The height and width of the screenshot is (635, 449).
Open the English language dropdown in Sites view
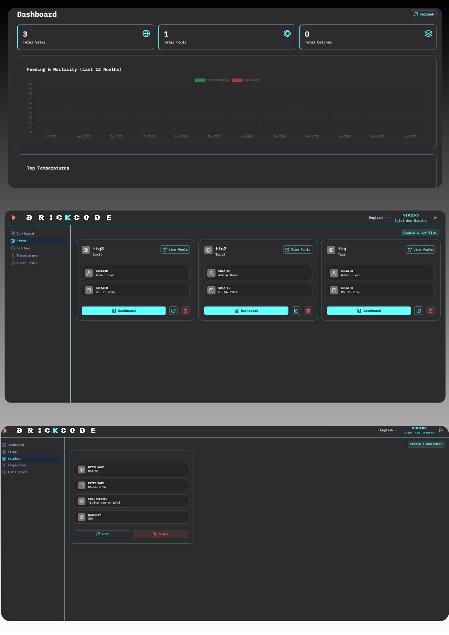click(378, 218)
